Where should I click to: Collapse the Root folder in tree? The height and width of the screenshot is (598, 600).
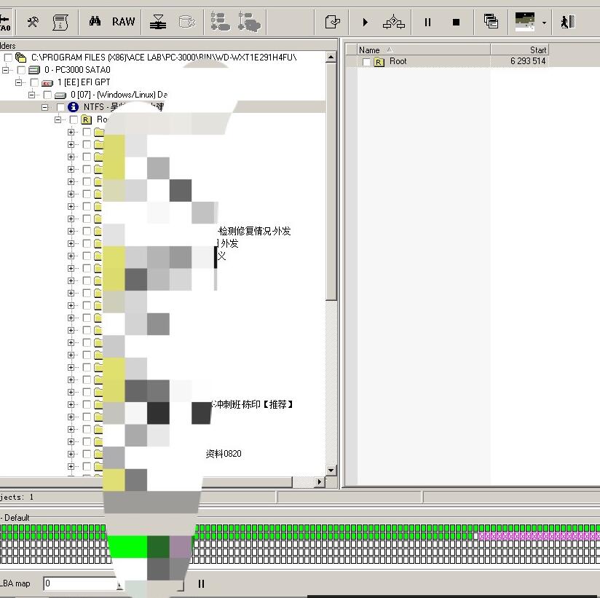pyautogui.click(x=58, y=119)
